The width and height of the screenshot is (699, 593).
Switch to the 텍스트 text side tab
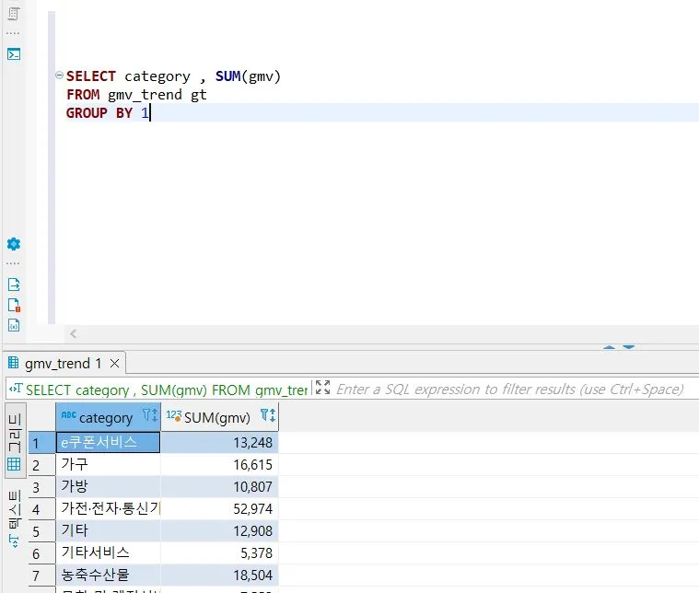click(x=15, y=509)
